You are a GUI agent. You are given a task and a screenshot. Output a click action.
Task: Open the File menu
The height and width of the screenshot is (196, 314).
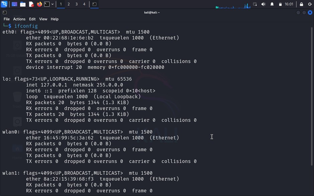pyautogui.click(x=7, y=19)
